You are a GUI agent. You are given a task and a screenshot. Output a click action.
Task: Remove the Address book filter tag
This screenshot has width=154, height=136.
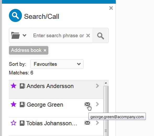(x=45, y=50)
